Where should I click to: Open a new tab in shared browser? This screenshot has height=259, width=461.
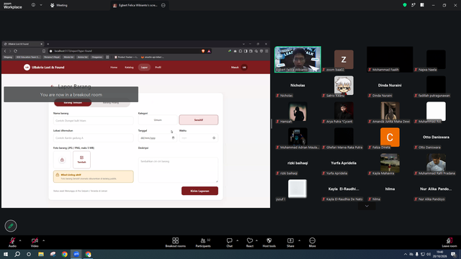[48, 44]
